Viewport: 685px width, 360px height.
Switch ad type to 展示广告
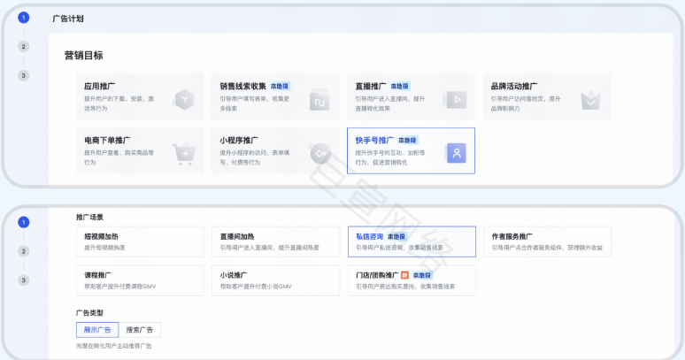coord(97,329)
